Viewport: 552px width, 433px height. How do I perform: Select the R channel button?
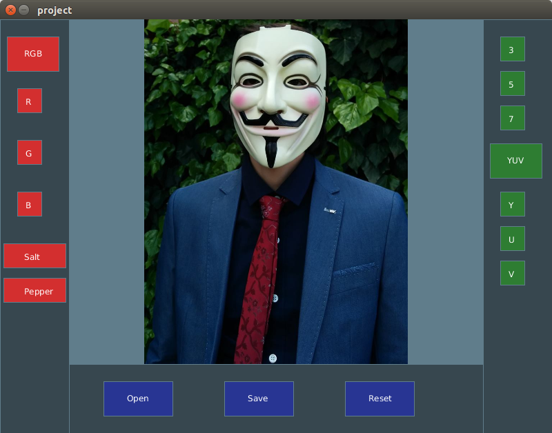(x=30, y=101)
